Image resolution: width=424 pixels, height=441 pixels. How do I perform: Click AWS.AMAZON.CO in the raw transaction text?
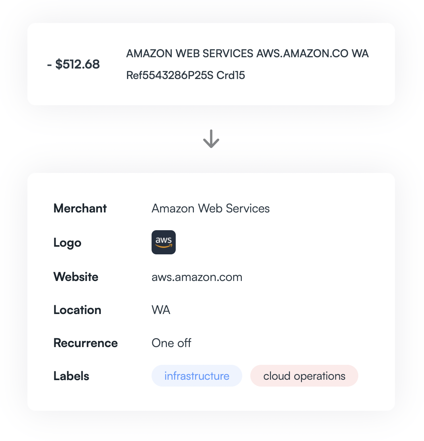coord(302,54)
